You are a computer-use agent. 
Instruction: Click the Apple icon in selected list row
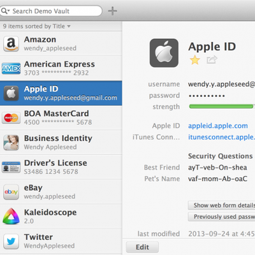(11, 93)
